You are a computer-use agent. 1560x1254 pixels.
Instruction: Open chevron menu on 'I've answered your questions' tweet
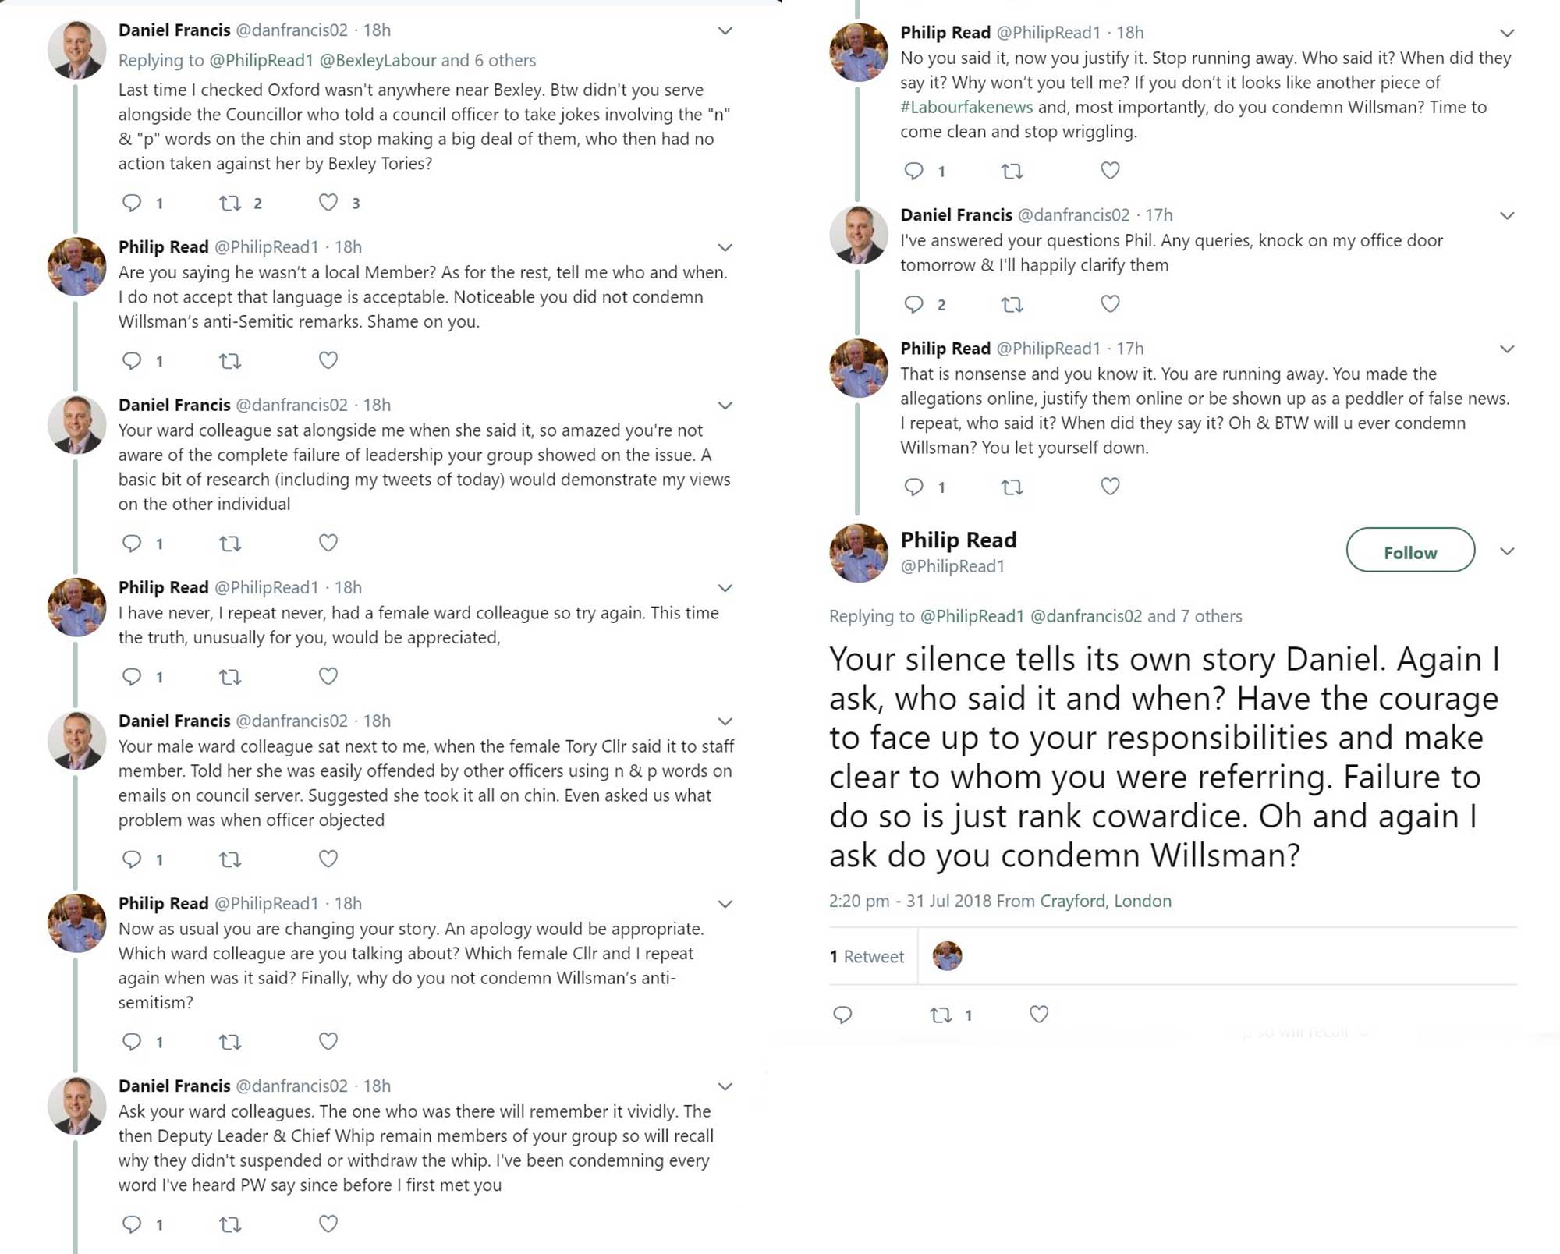(x=1507, y=215)
